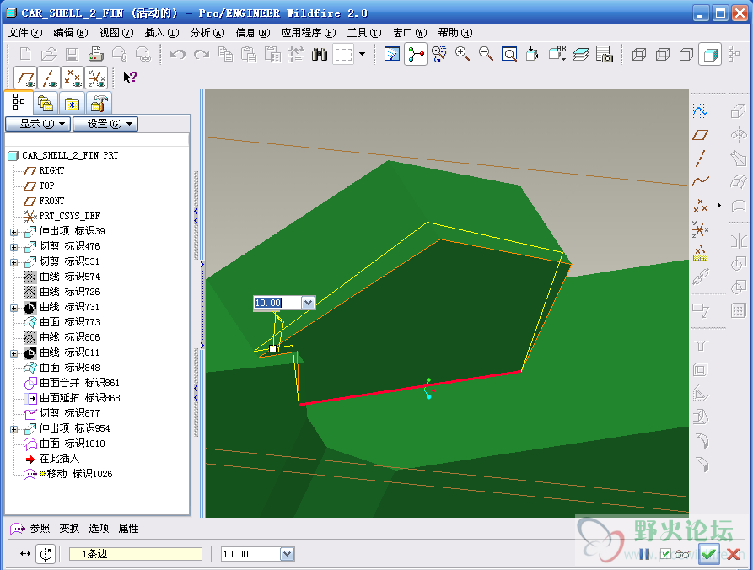Pause the feature with the pause button
The image size is (753, 570).
point(644,554)
